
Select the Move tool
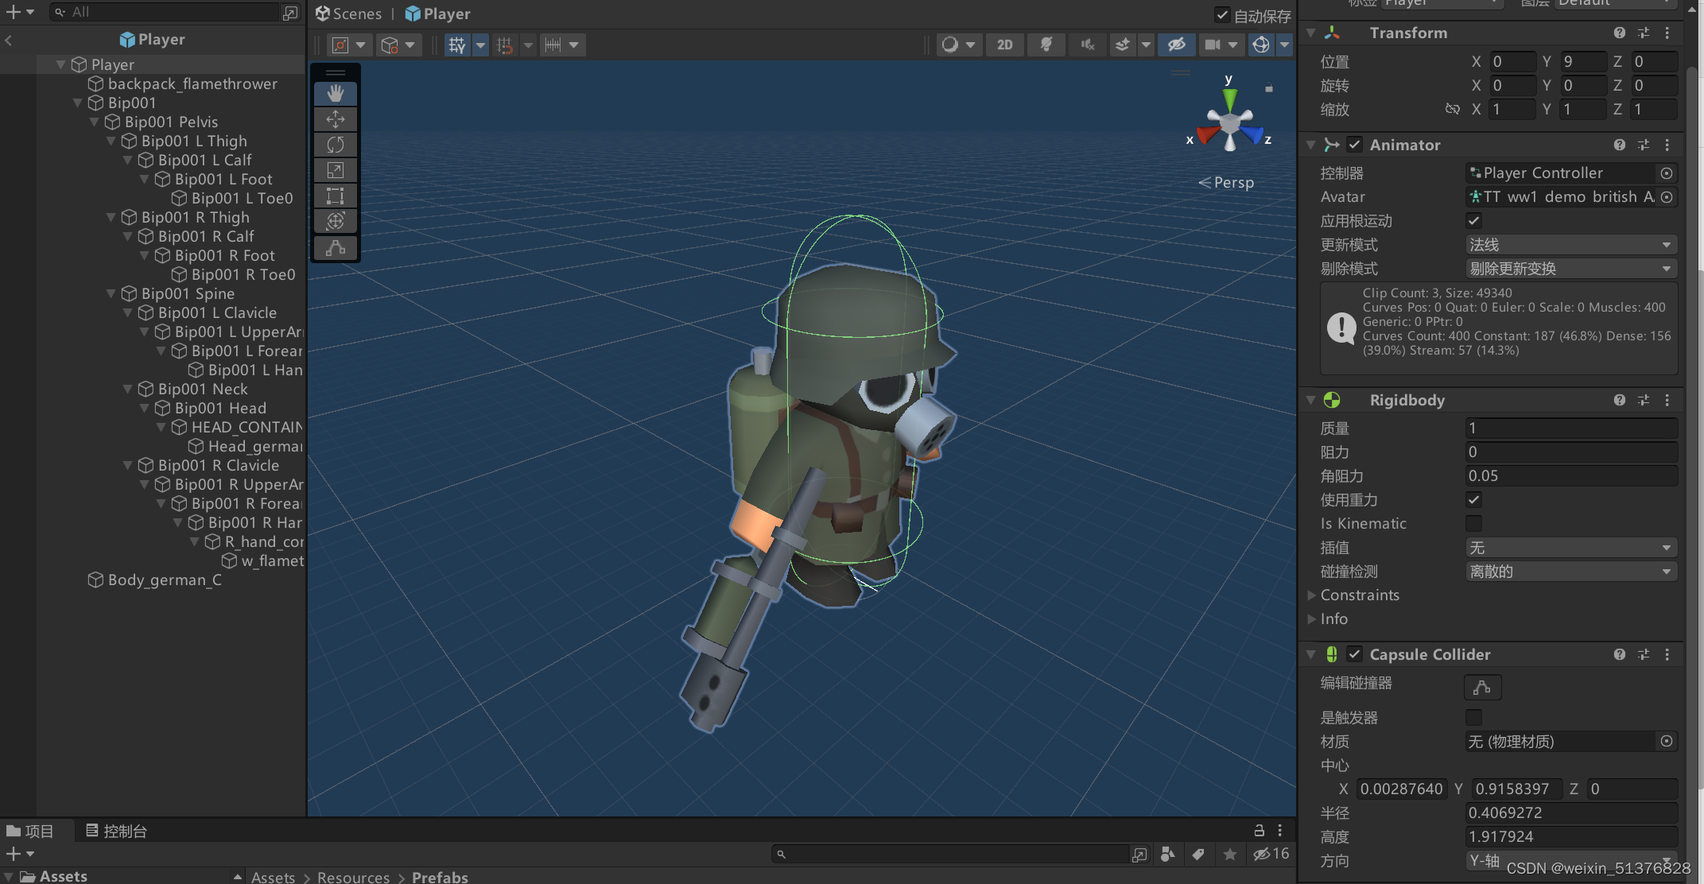coord(336,119)
